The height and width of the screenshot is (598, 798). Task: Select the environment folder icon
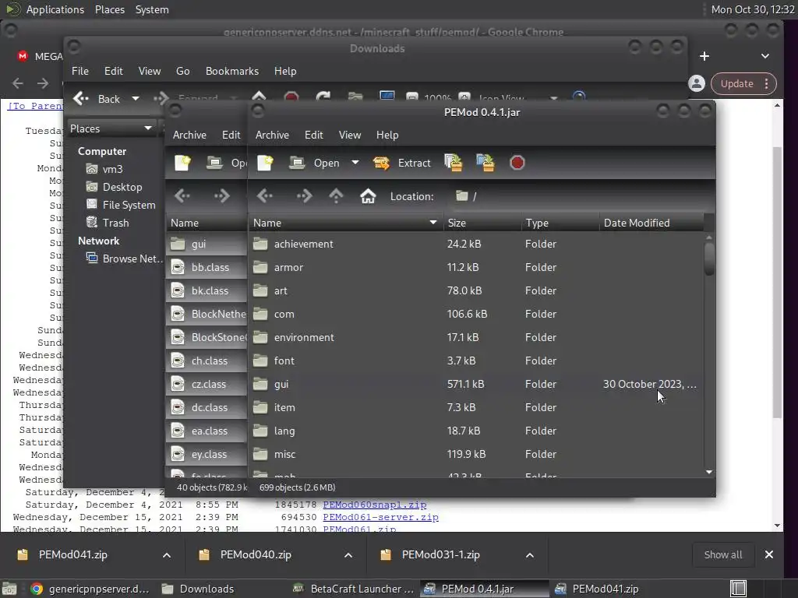coord(260,338)
